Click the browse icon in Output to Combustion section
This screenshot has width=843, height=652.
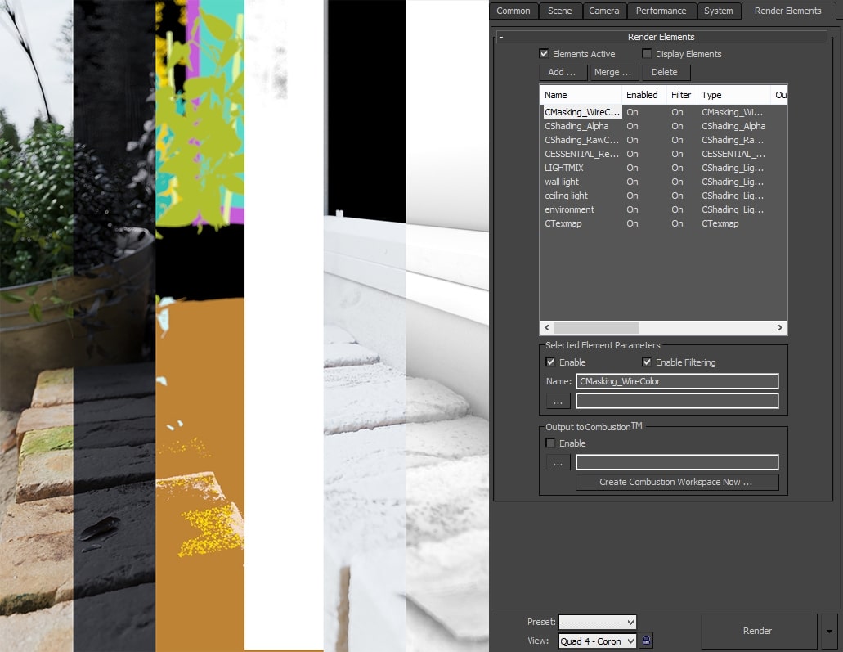[x=558, y=461]
